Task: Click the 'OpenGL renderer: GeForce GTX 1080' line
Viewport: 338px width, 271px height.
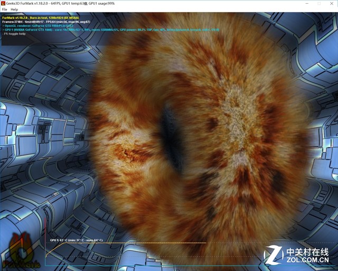Action: (37, 26)
